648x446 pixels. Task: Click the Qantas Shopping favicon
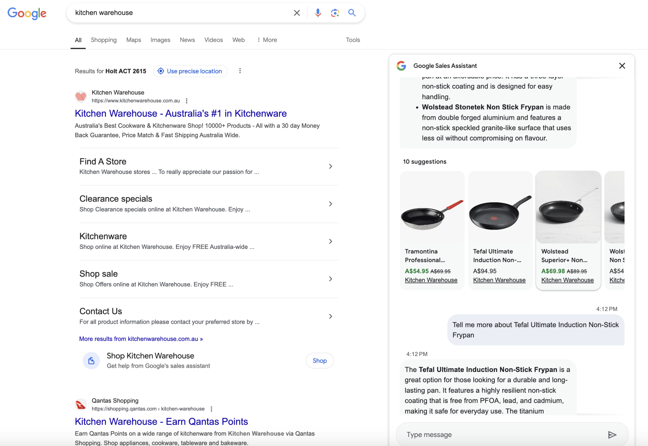point(80,404)
